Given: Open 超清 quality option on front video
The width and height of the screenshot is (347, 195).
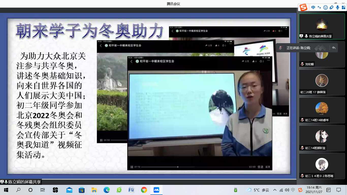Looking at the screenshot, I should pos(268,167).
